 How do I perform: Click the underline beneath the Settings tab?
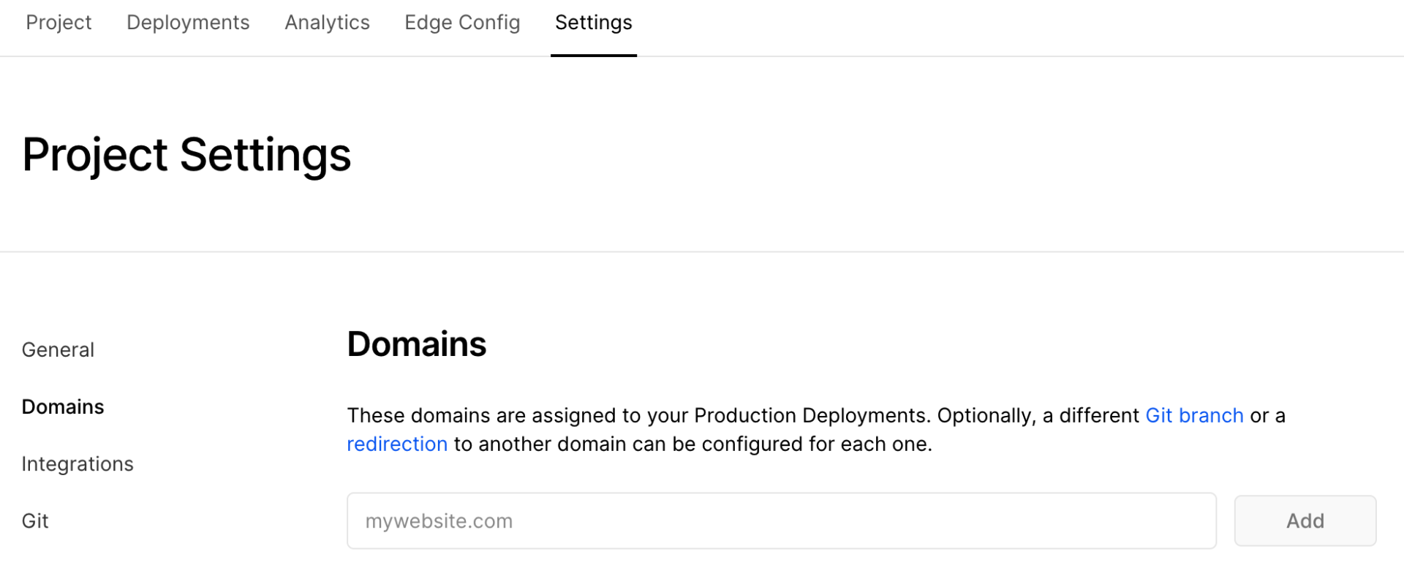(x=593, y=55)
